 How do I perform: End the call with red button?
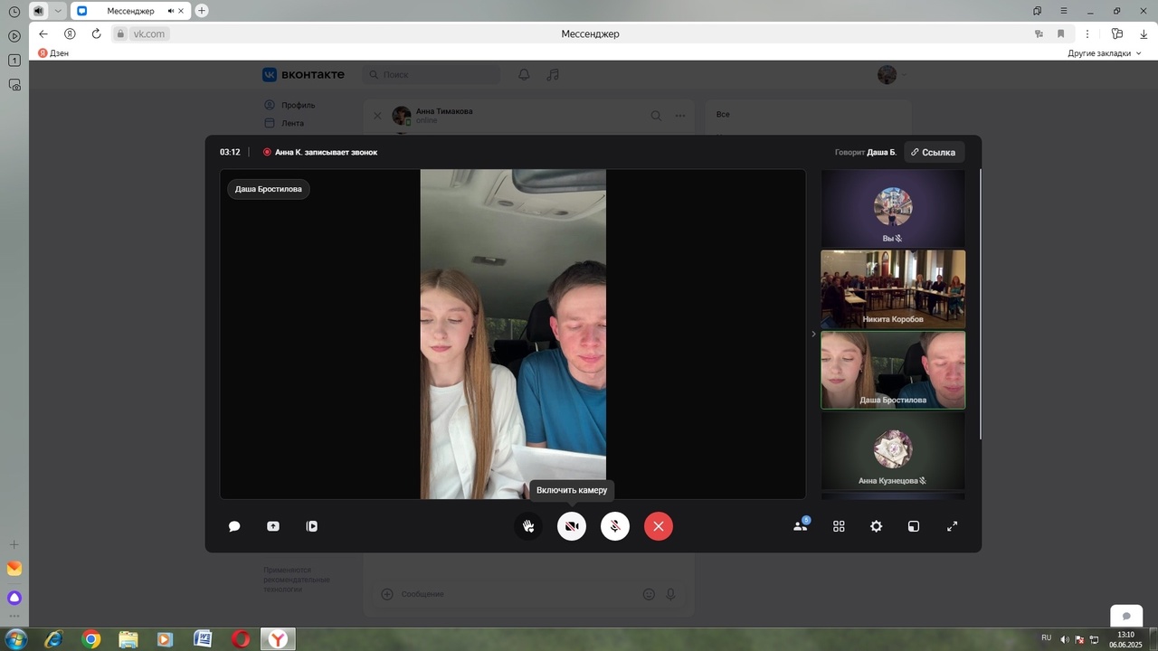click(x=659, y=526)
